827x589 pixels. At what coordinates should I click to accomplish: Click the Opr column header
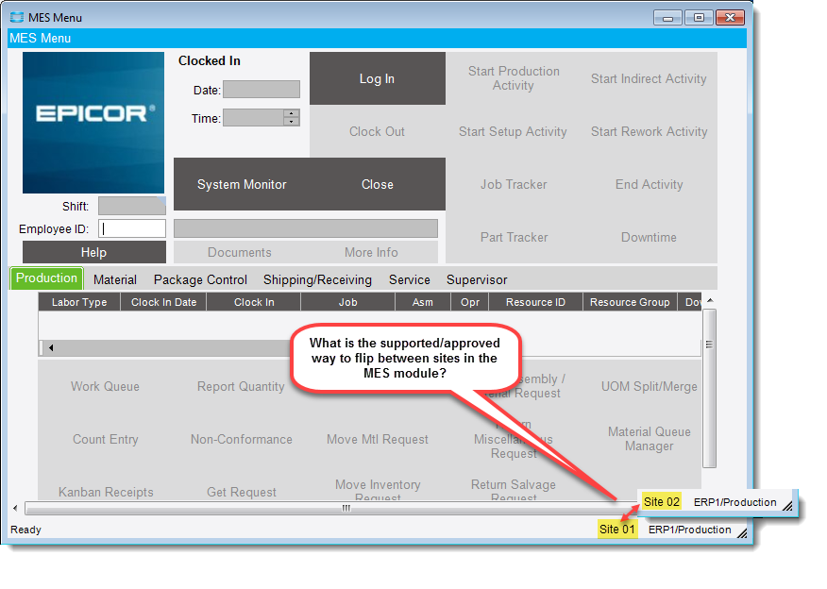(470, 302)
